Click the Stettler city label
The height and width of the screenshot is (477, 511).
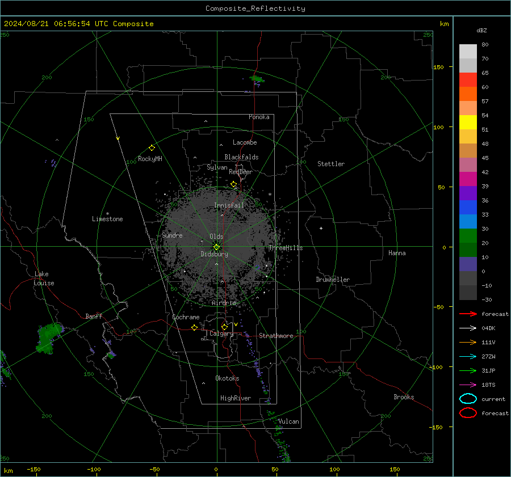pos(331,164)
